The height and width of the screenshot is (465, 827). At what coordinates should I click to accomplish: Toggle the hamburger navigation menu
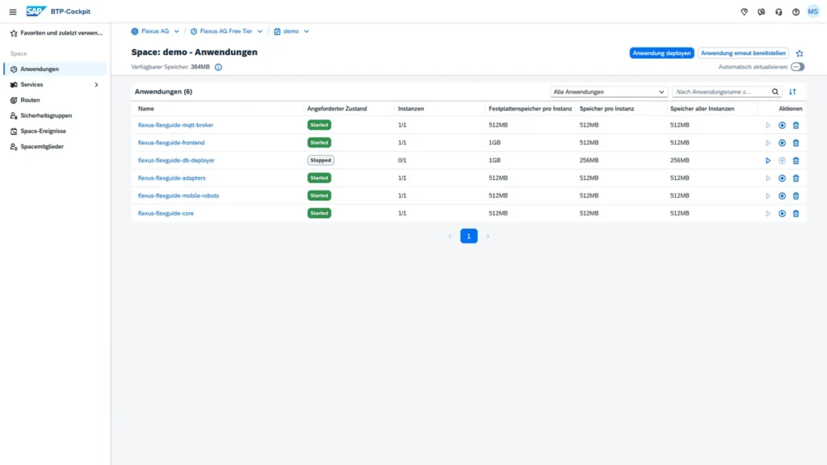coord(12,11)
